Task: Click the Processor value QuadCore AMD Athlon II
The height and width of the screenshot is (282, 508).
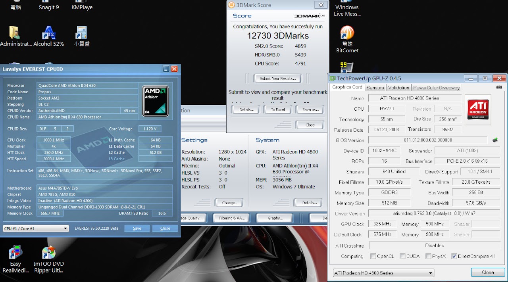Action: coord(87,86)
